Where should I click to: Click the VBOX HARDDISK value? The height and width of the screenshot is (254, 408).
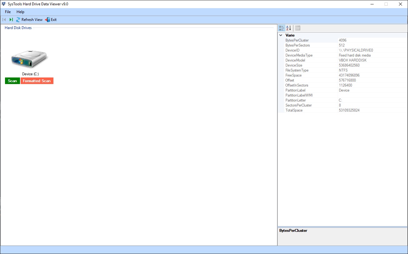pos(353,60)
